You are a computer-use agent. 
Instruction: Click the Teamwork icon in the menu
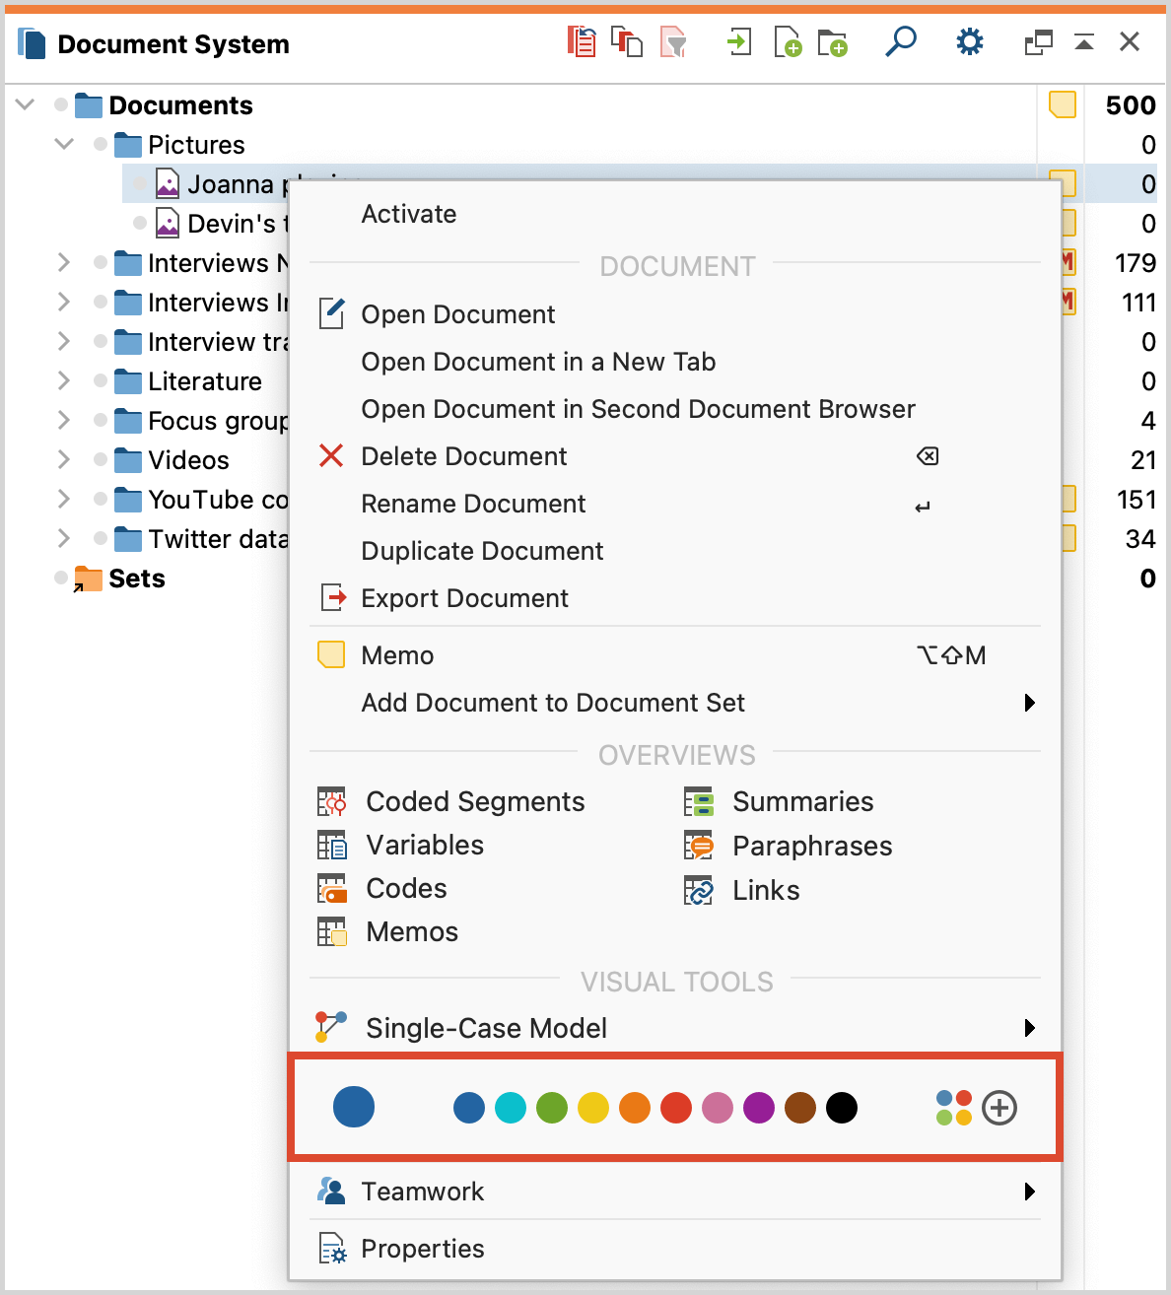tap(331, 1191)
